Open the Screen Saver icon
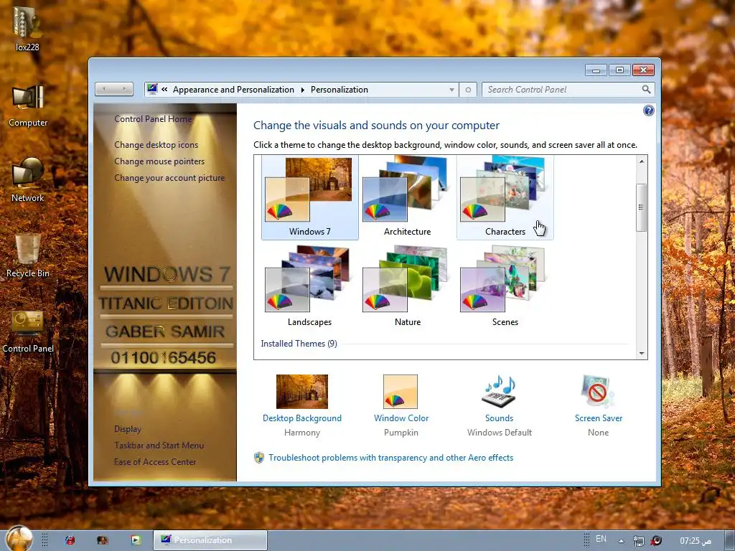735x551 pixels. (598, 391)
